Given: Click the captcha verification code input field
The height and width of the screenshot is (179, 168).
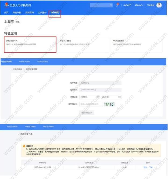Looking at the screenshot, I should coord(91,104).
